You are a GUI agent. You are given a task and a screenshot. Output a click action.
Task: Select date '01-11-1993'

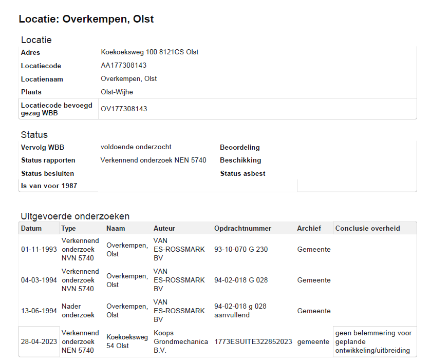[x=39, y=249]
